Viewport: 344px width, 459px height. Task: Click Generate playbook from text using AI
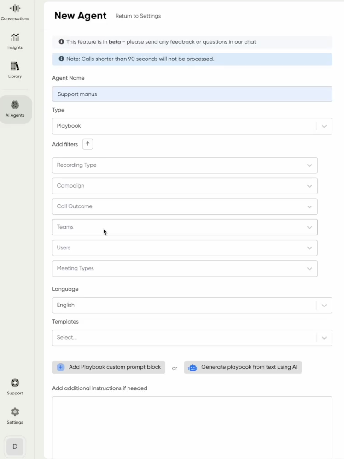coord(249,367)
